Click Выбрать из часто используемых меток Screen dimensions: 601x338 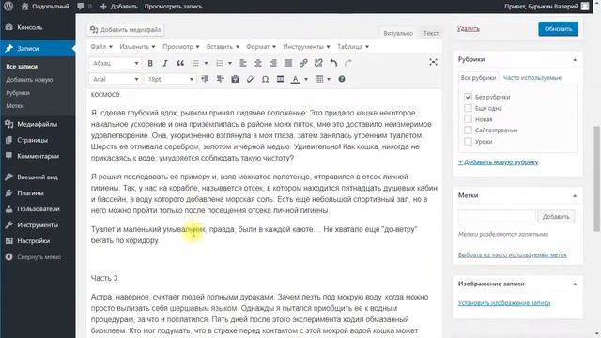click(513, 254)
